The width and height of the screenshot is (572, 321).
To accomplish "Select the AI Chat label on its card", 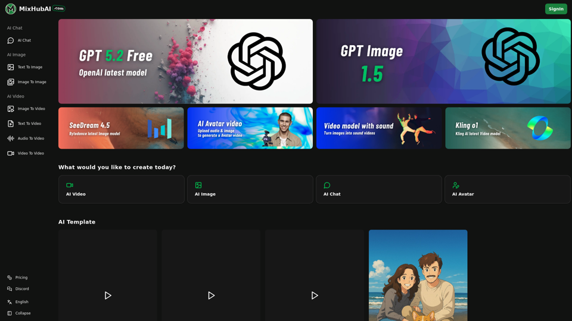I will pos(332,194).
